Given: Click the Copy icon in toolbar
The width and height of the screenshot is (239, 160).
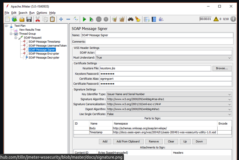Looking at the screenshot, I should pos(45,19).
